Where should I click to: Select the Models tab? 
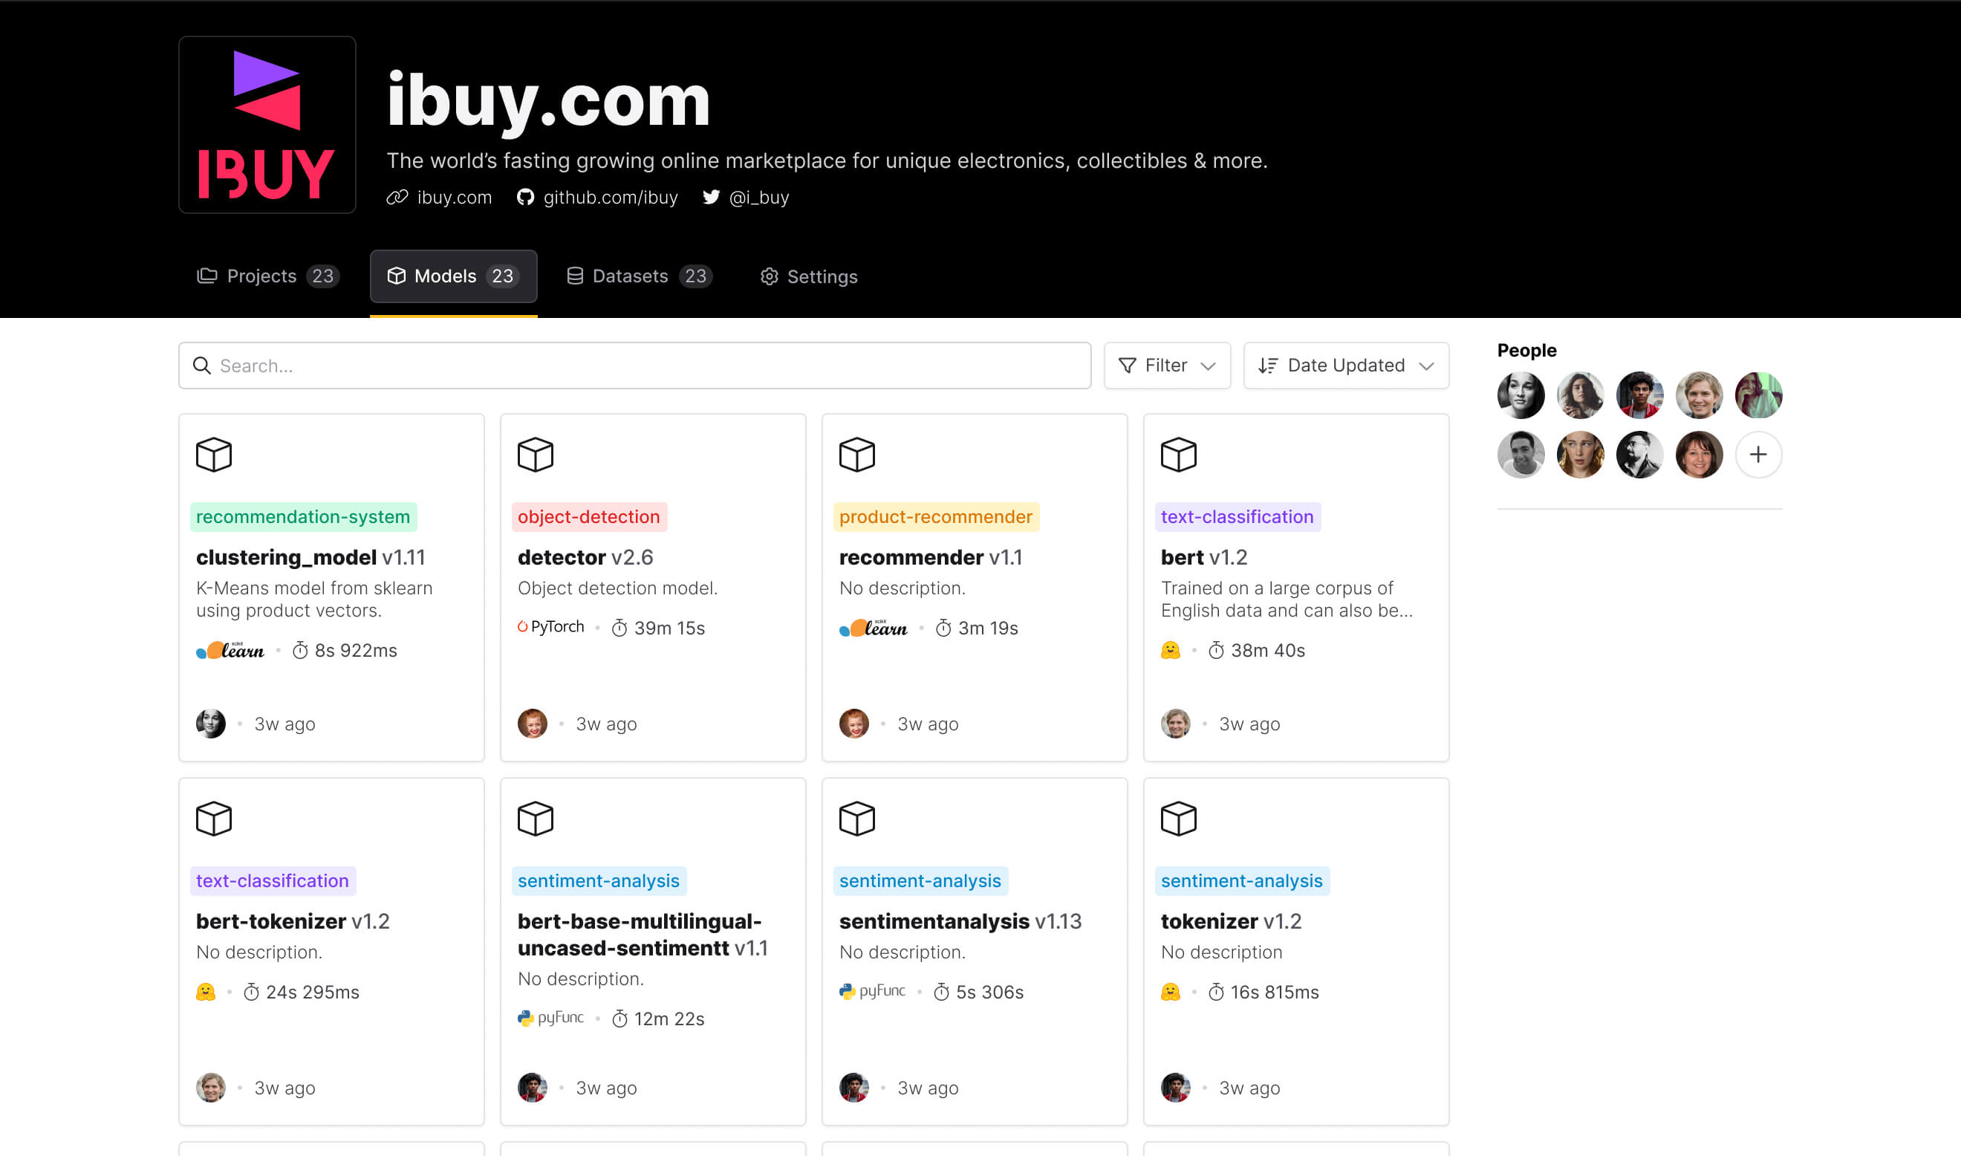point(453,276)
